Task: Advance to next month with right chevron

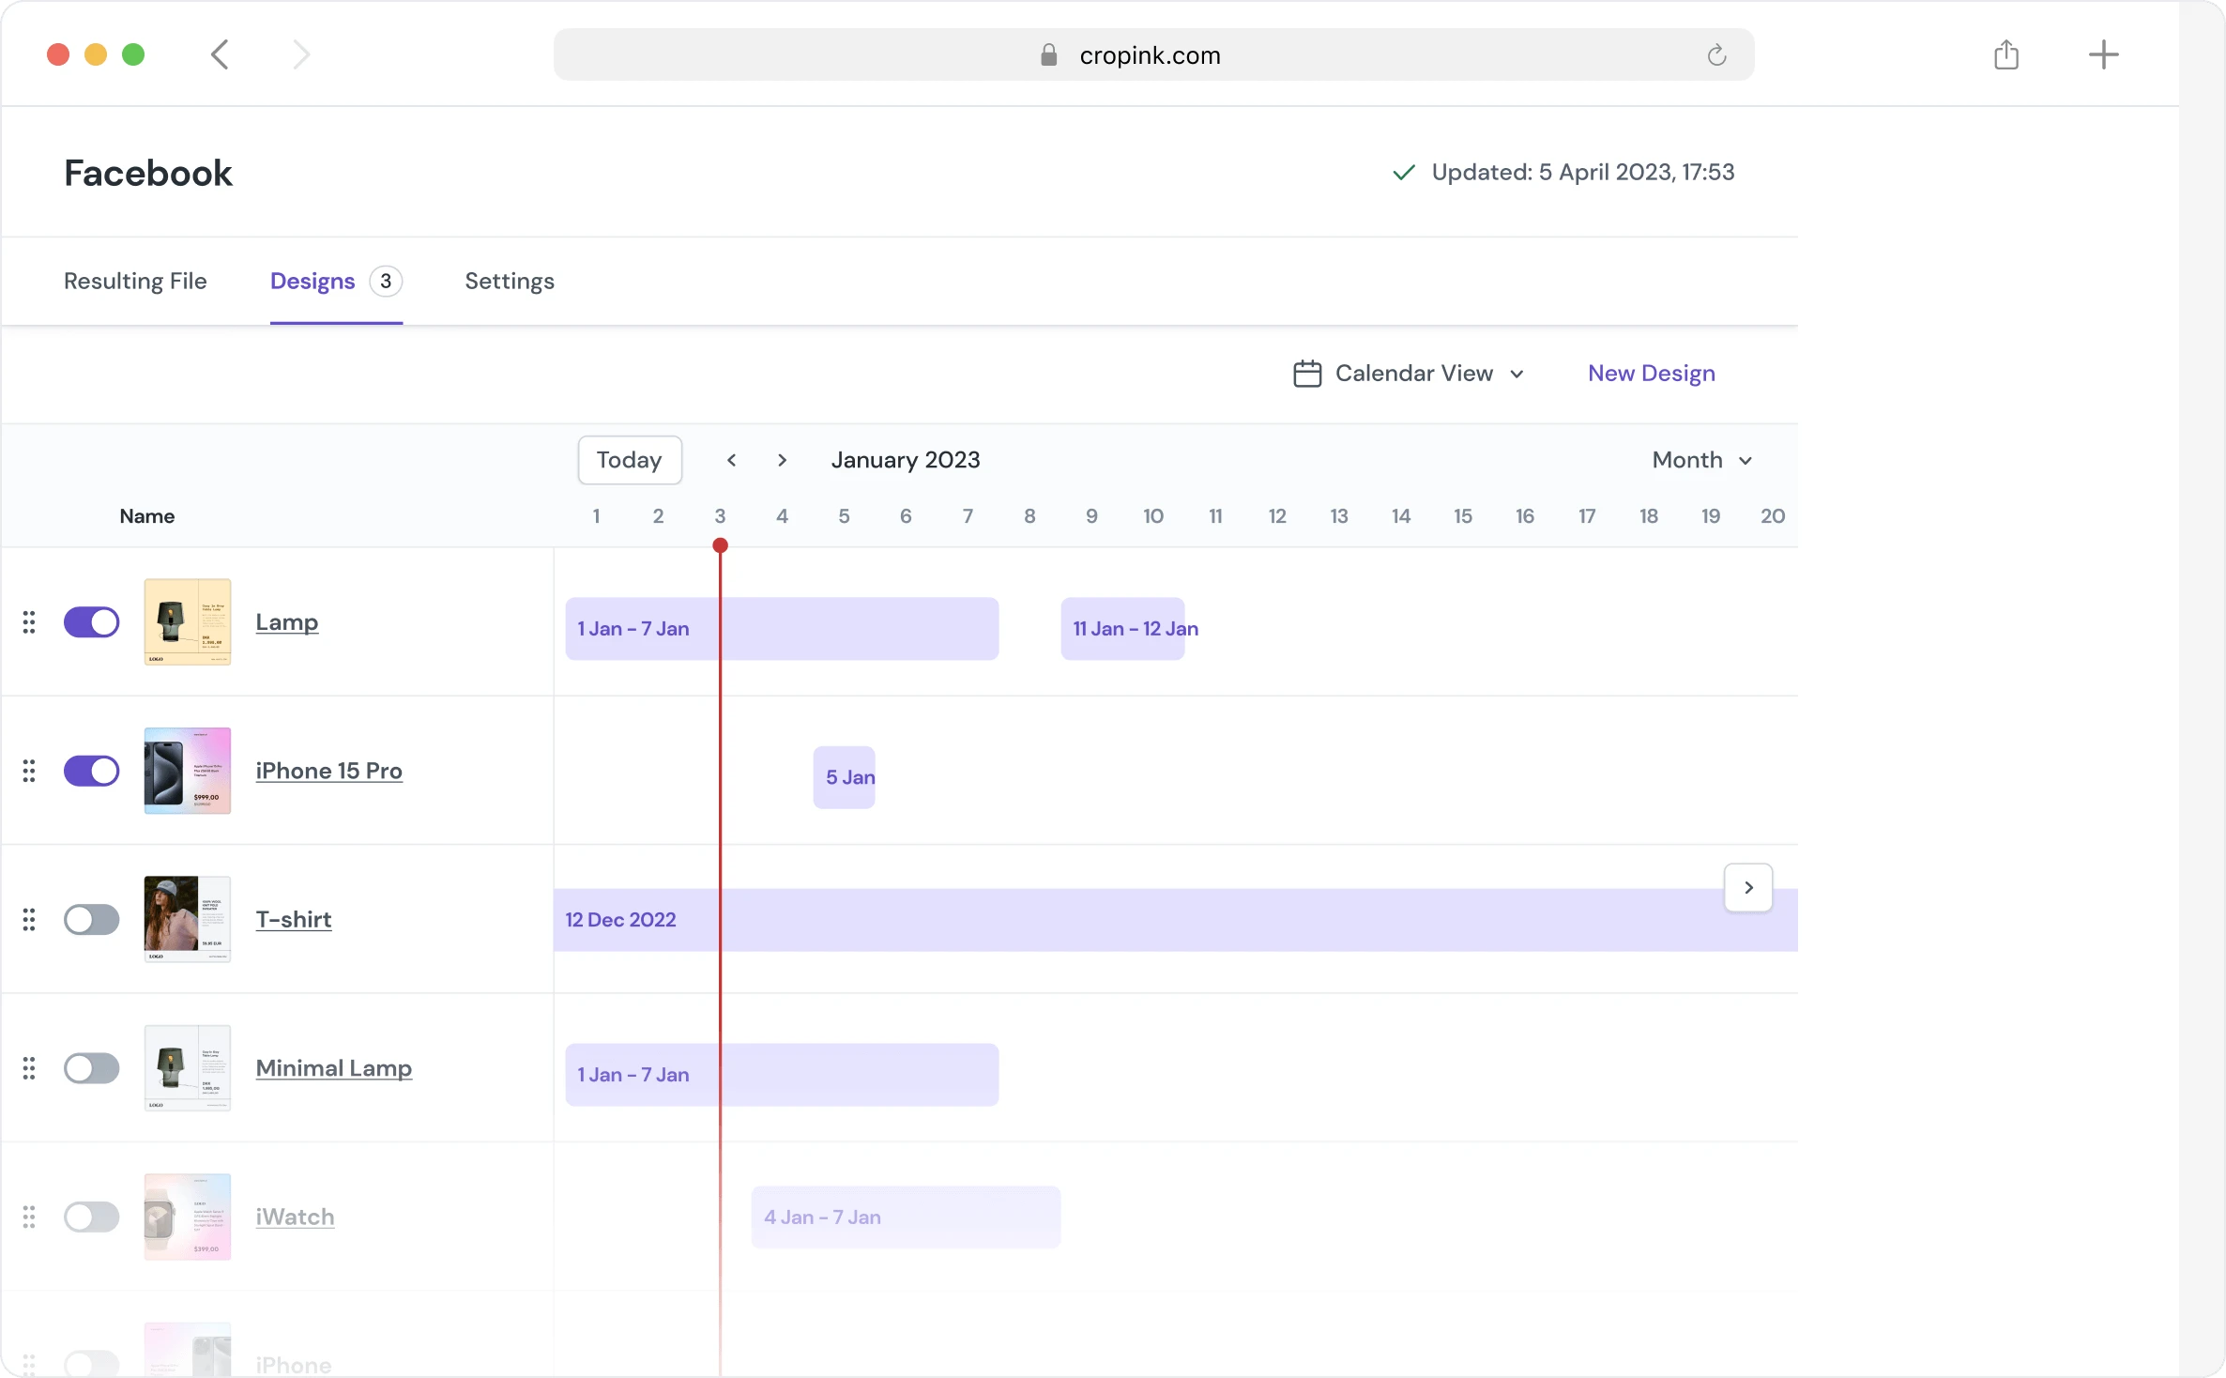Action: (x=782, y=460)
